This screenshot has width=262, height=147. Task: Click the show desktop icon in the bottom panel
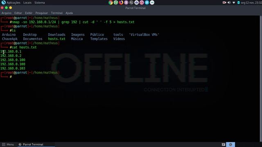[x=224, y=145]
